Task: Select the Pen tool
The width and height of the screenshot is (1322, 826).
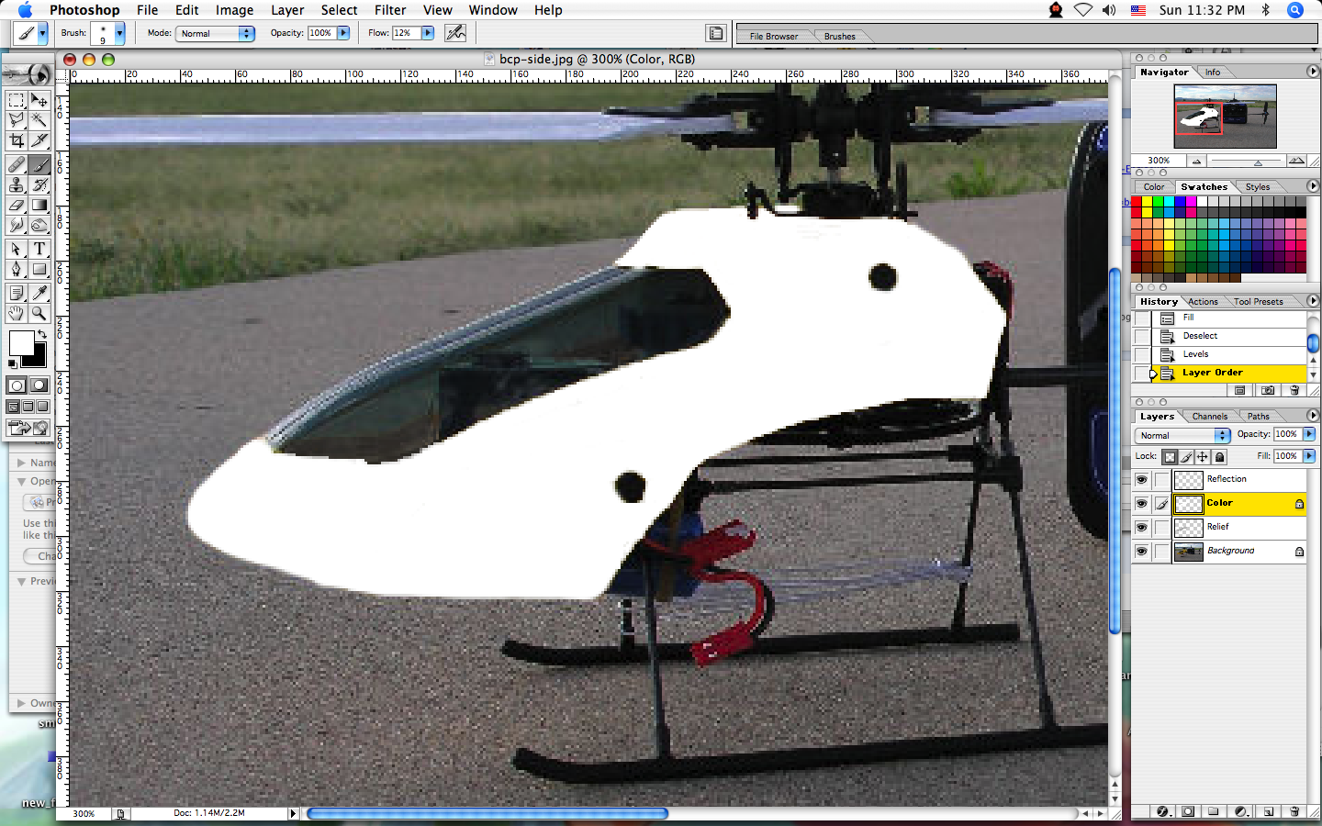Action: tap(17, 270)
